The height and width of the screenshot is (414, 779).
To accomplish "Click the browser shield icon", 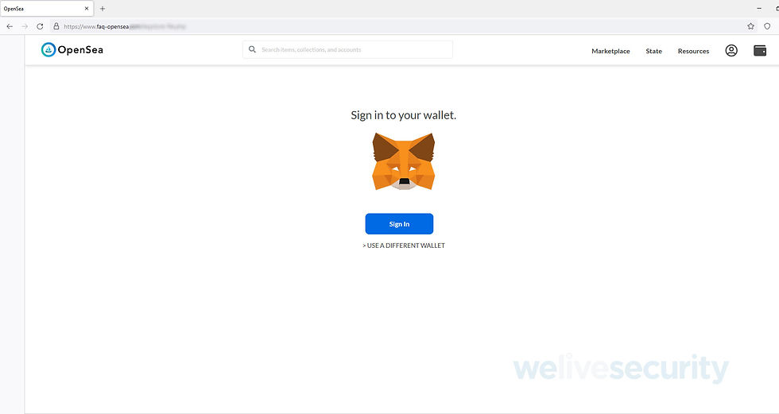I will (x=767, y=26).
